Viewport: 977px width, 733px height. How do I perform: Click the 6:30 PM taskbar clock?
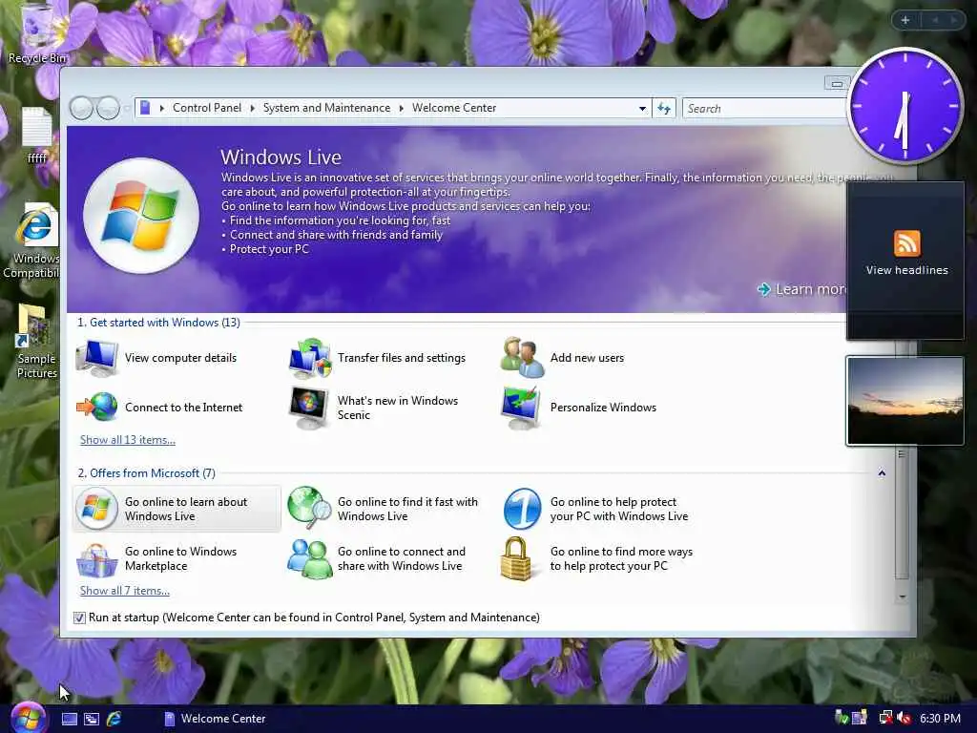click(940, 718)
